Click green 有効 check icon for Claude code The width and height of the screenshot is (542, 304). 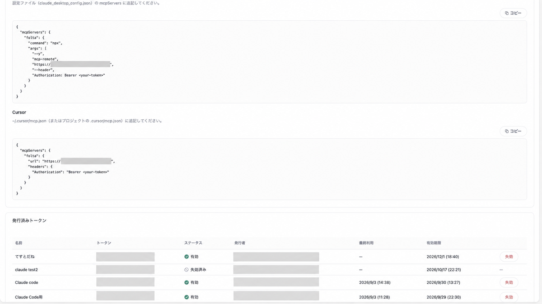point(187,282)
